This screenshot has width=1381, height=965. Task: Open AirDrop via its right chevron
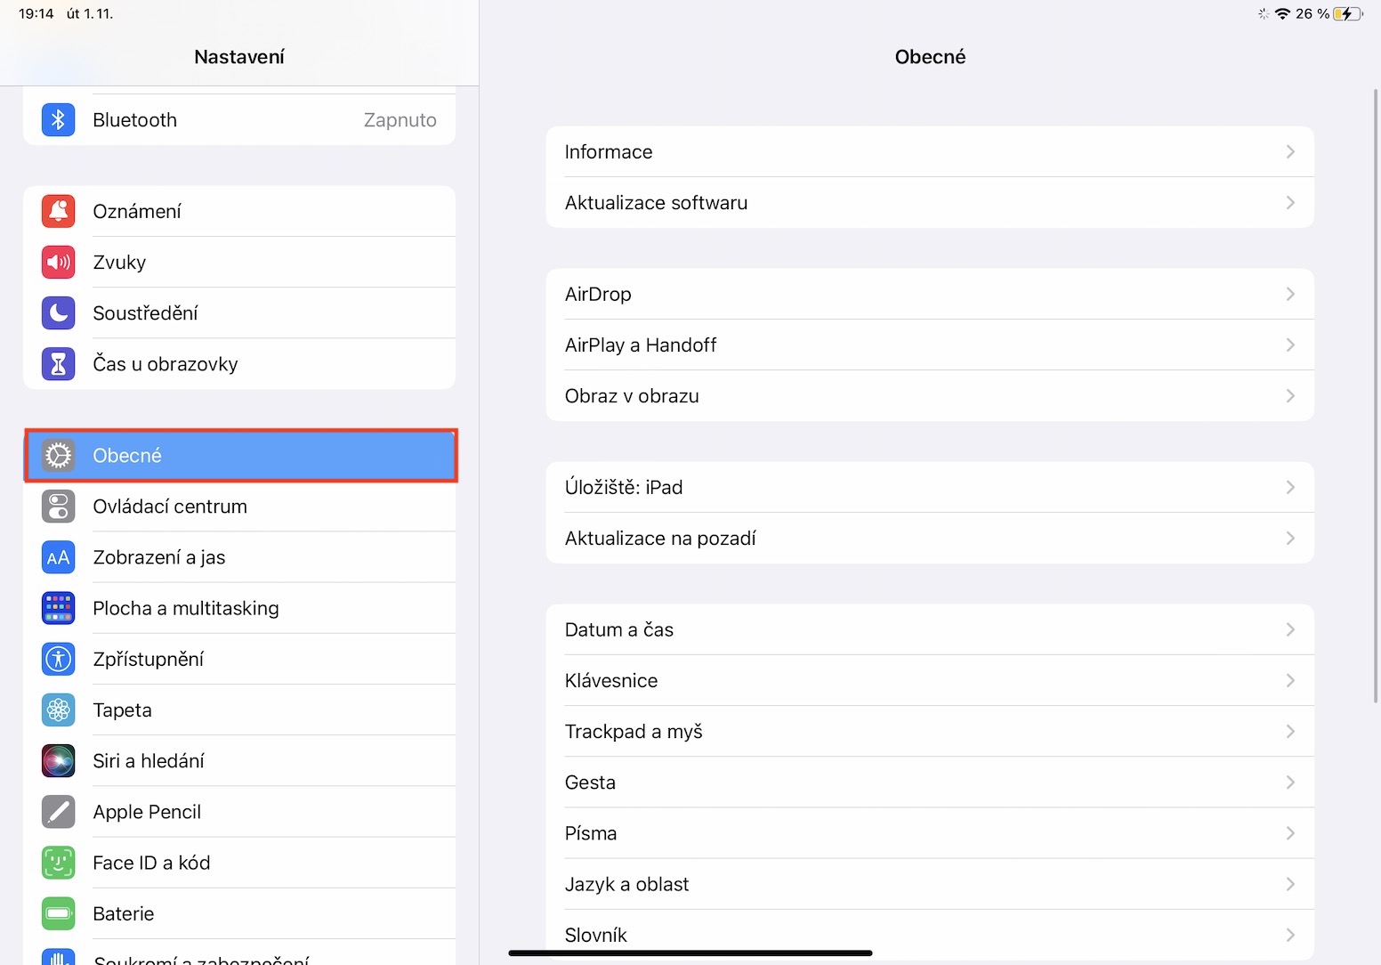[1290, 295]
